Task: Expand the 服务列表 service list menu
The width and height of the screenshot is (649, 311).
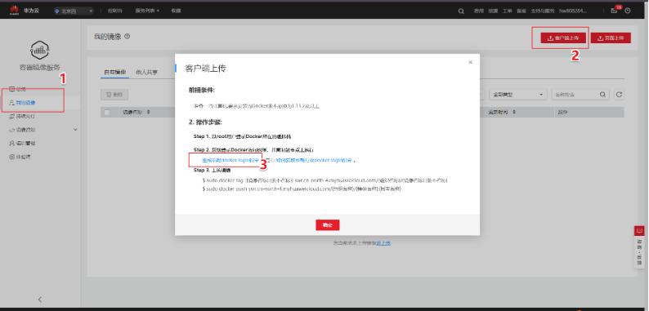Action: (147, 11)
